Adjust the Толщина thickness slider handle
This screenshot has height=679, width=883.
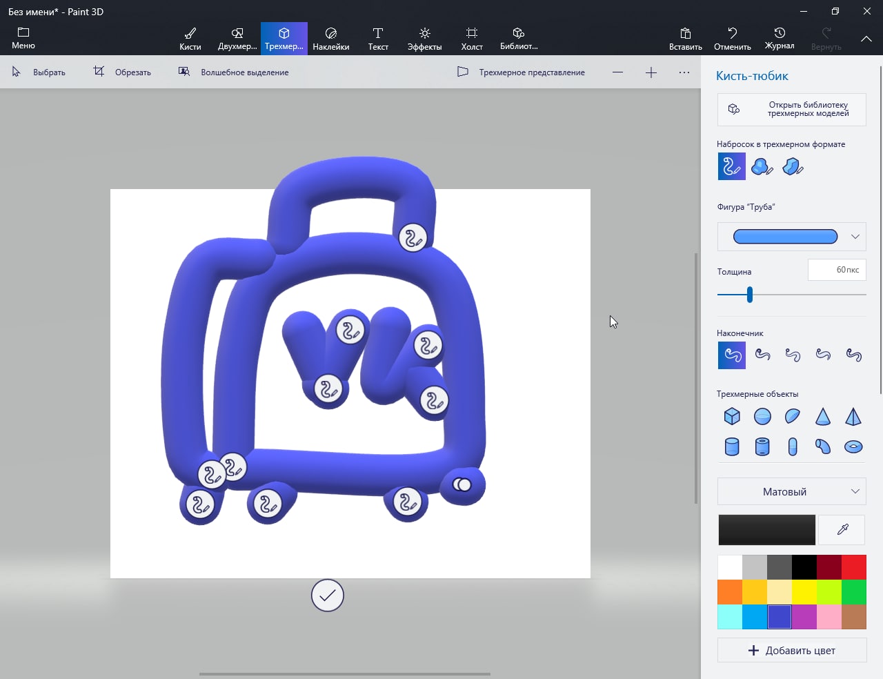pos(750,295)
